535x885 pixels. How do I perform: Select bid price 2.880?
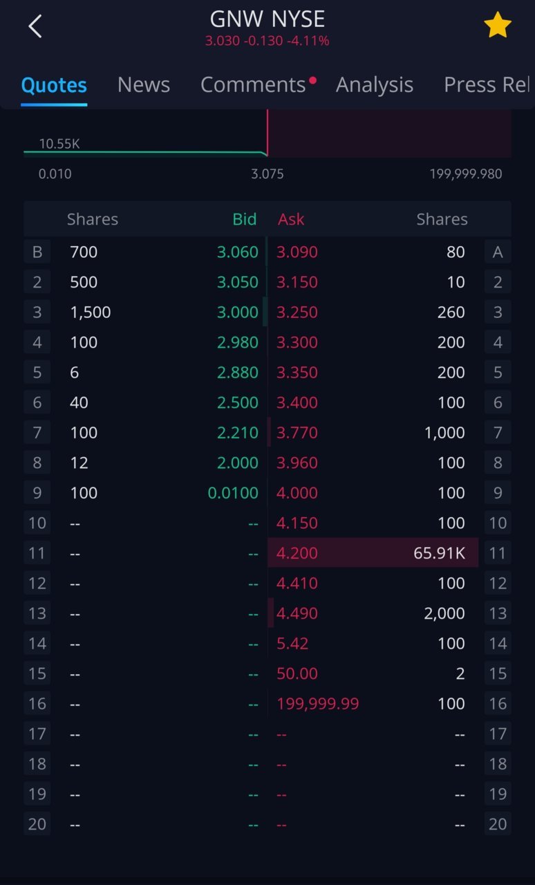(237, 373)
